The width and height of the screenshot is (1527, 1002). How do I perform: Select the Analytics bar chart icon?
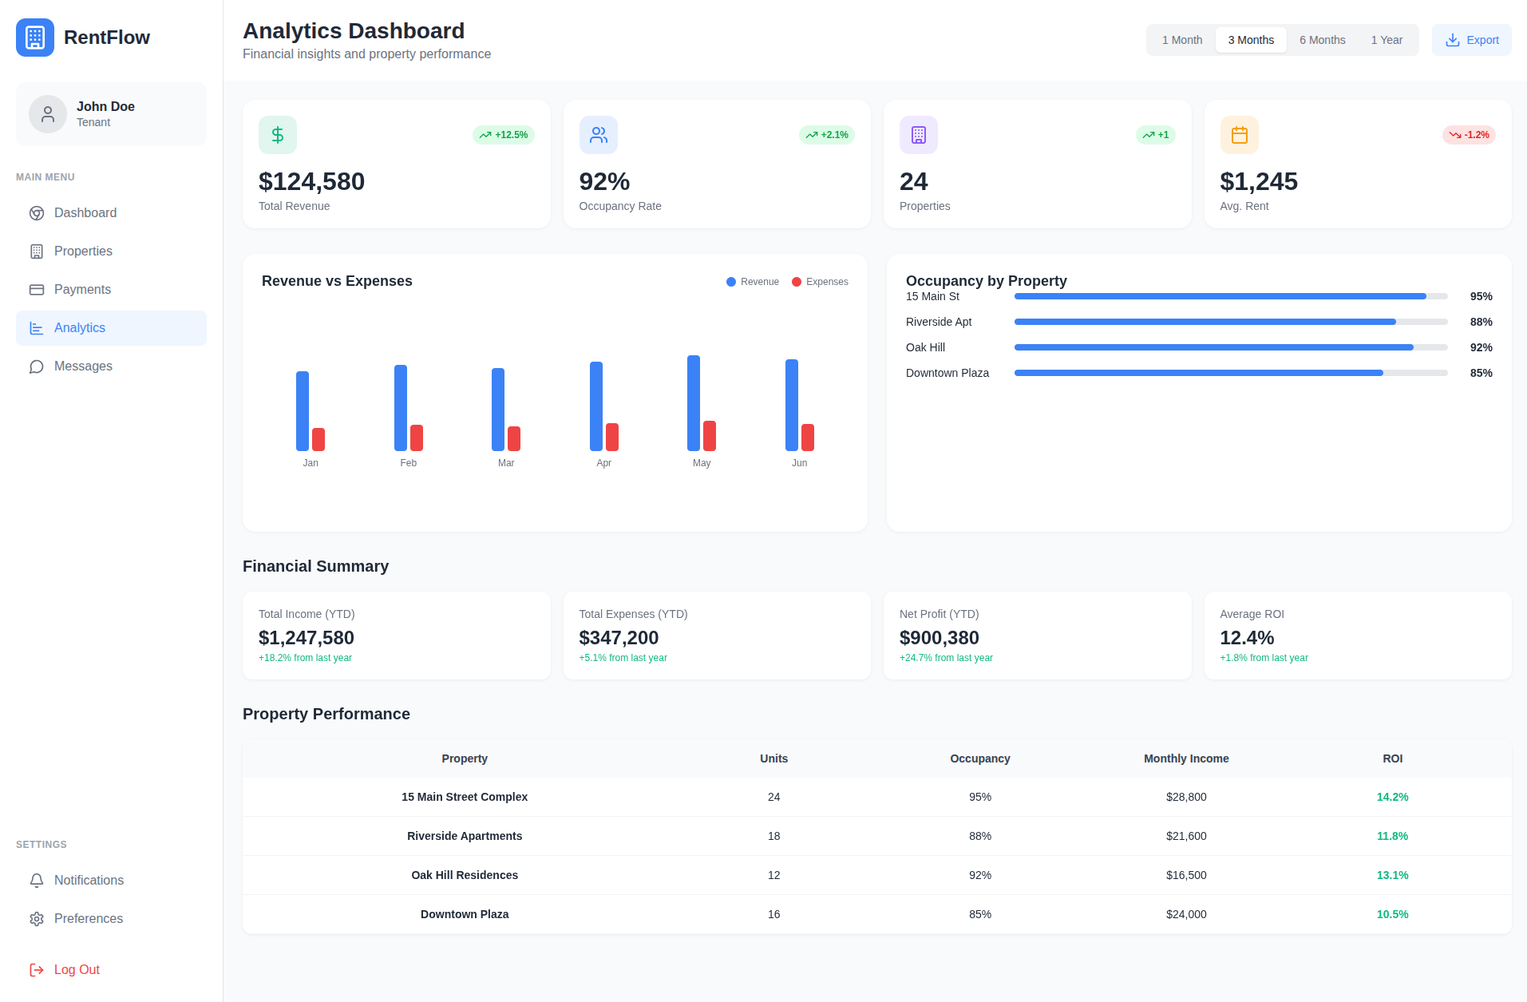click(x=37, y=327)
